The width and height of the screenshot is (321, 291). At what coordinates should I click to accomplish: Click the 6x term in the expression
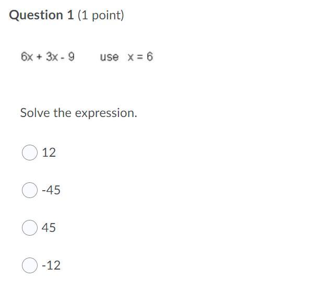click(x=27, y=57)
